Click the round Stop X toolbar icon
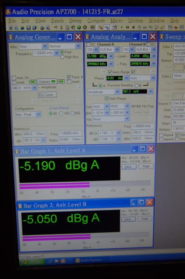This screenshot has height=279, width=185. (85, 28)
